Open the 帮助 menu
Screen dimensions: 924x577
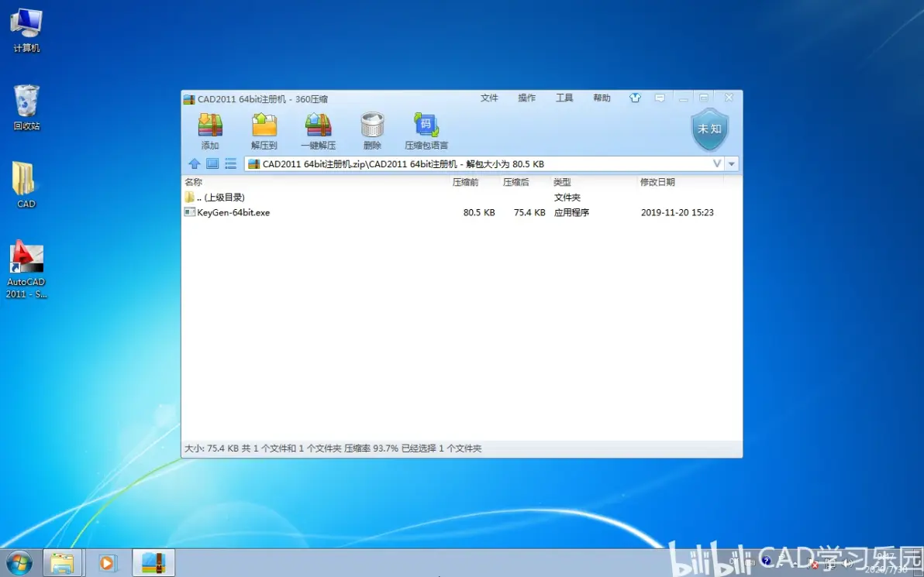point(602,98)
